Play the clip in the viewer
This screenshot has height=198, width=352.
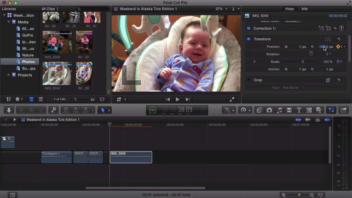(x=177, y=100)
